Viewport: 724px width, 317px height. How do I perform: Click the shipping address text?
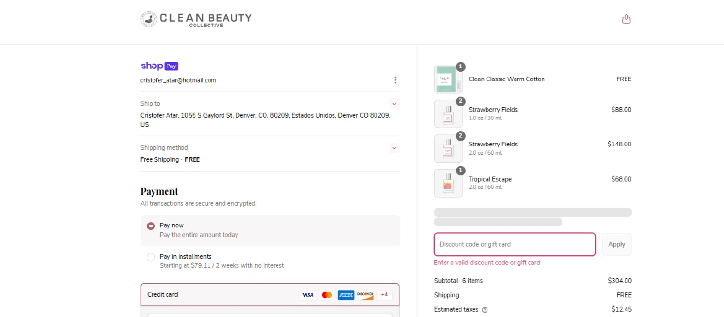pyautogui.click(x=265, y=120)
